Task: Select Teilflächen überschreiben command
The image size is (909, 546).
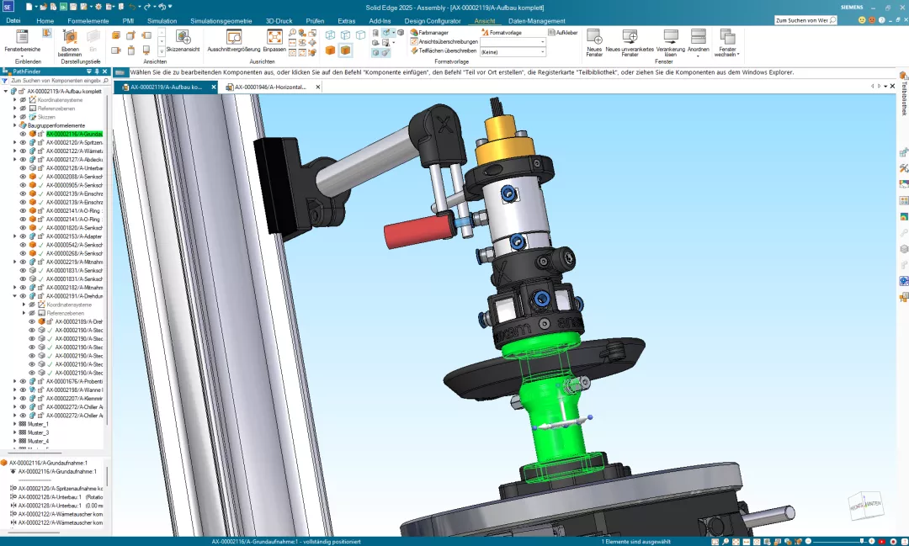Action: coord(444,51)
